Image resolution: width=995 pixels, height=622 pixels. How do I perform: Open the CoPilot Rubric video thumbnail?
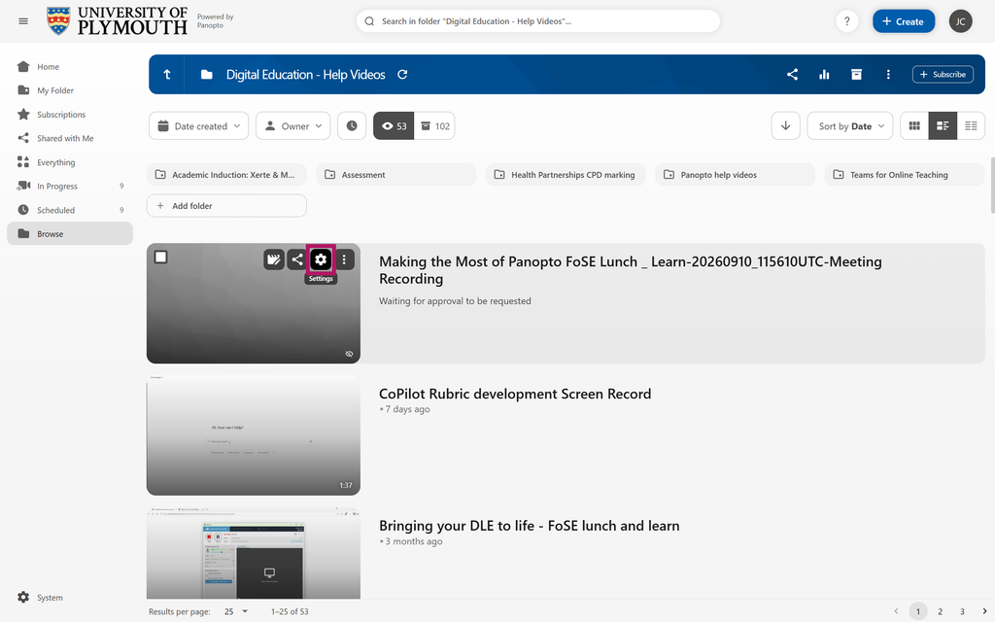[x=254, y=434]
